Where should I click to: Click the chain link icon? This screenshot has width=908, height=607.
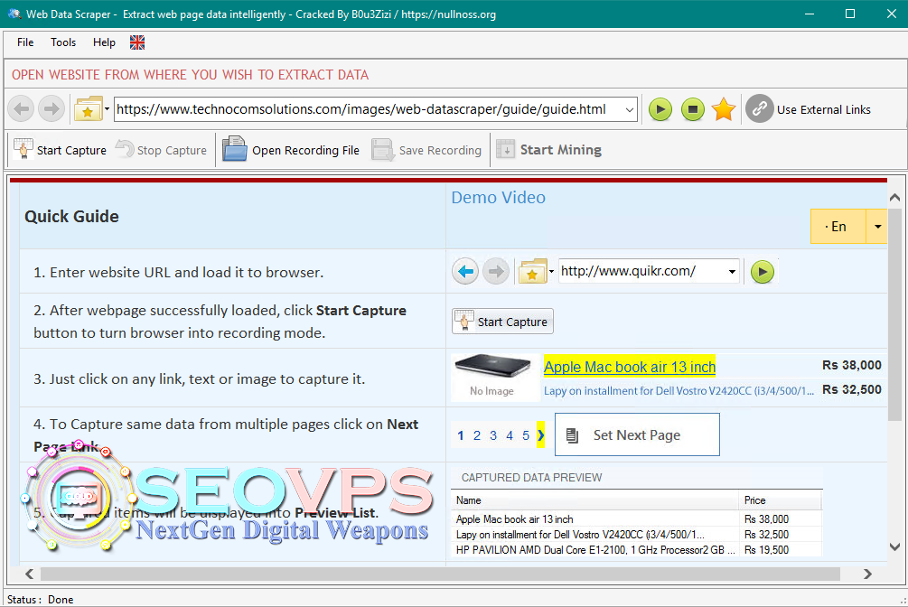[760, 109]
